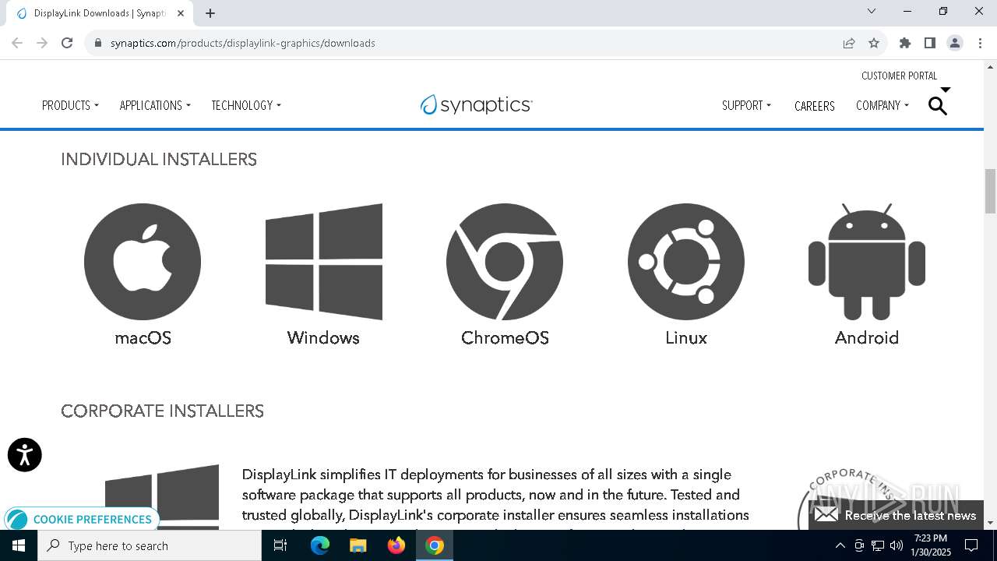Click the page vertical scrollbar thumb

(990, 191)
